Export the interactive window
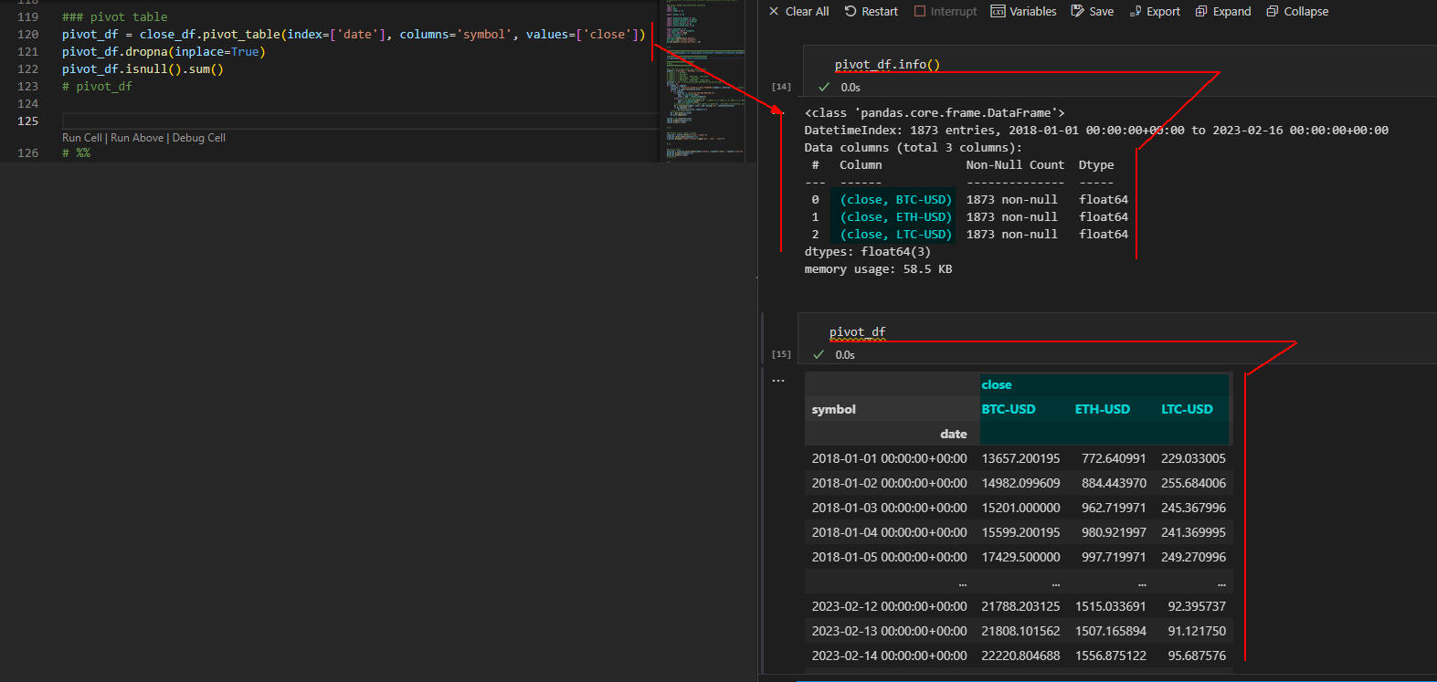Image resolution: width=1437 pixels, height=682 pixels. [1155, 11]
